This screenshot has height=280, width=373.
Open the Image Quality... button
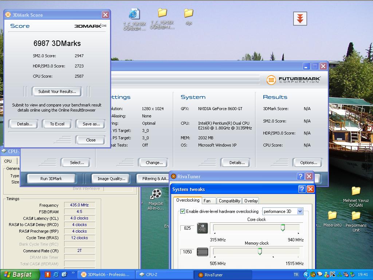(x=111, y=179)
